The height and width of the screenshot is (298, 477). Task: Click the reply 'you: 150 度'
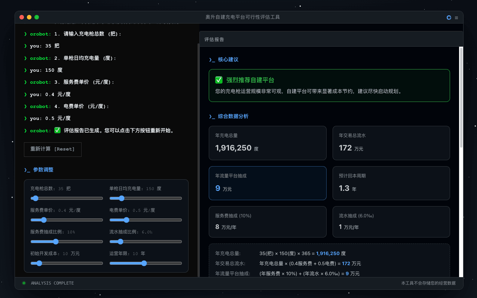tap(46, 70)
